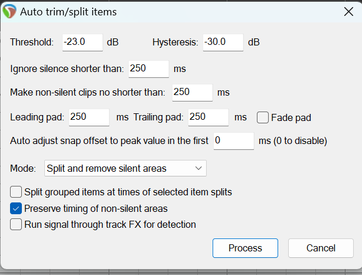This screenshot has width=362, height=275.
Task: Select the Ignore silence shorter than field
Action: click(149, 69)
